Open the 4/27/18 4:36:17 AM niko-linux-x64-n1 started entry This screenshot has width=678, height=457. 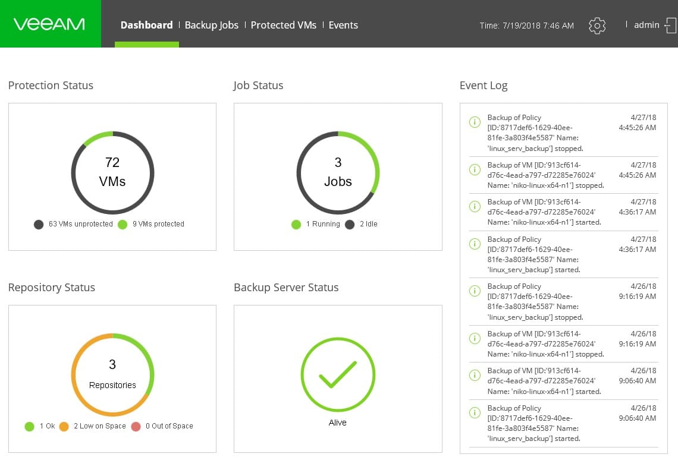pos(563,212)
